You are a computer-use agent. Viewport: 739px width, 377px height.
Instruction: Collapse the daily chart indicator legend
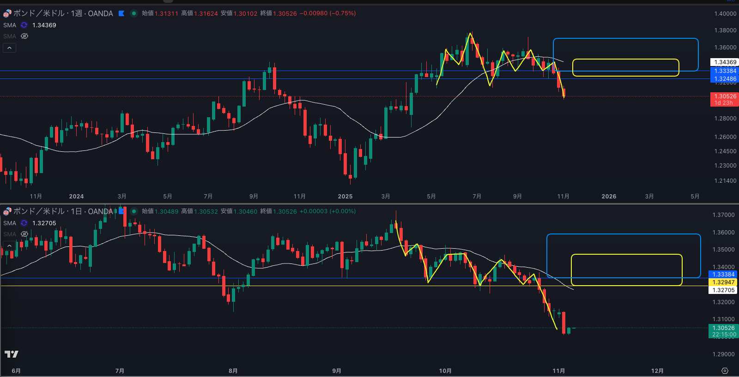[x=9, y=245]
